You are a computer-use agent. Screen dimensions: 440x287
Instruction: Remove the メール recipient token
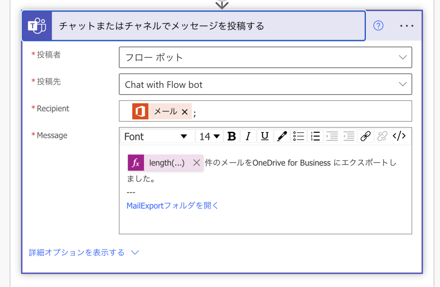tap(185, 112)
